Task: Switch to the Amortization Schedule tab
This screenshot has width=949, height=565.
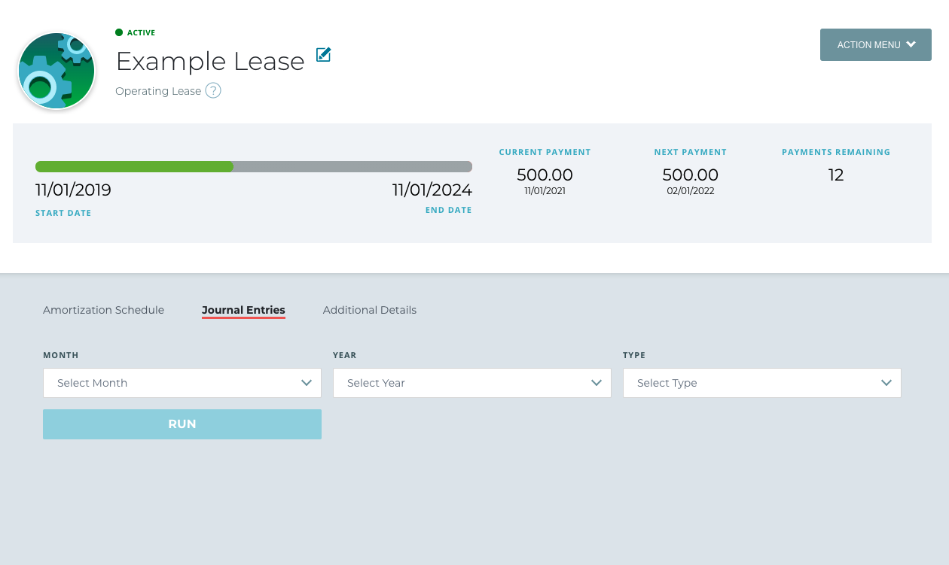Action: coord(103,310)
